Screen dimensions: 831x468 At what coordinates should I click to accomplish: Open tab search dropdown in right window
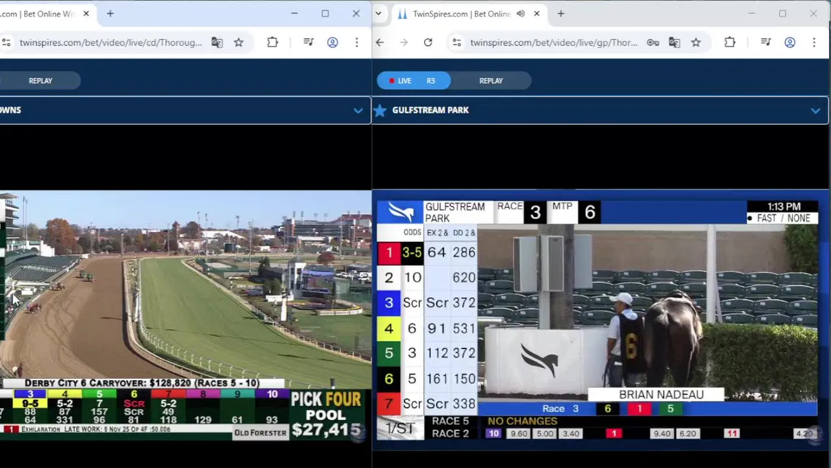pos(378,14)
